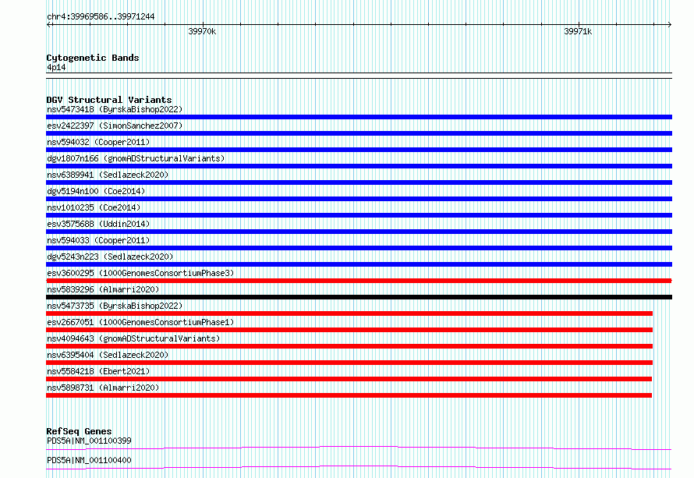Viewport: 694px width, 478px height.
Task: Click the red bar under nsv5473735
Action: 349,313
